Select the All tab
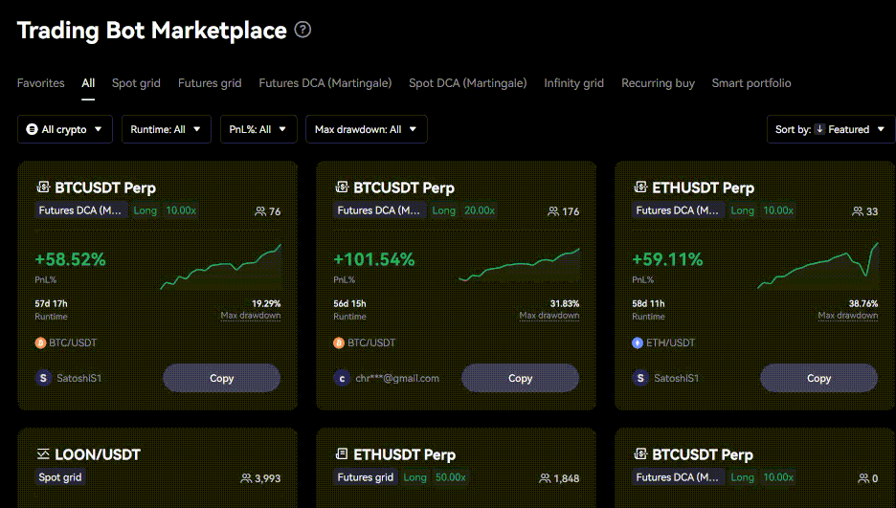The height and width of the screenshot is (508, 896). 88,83
